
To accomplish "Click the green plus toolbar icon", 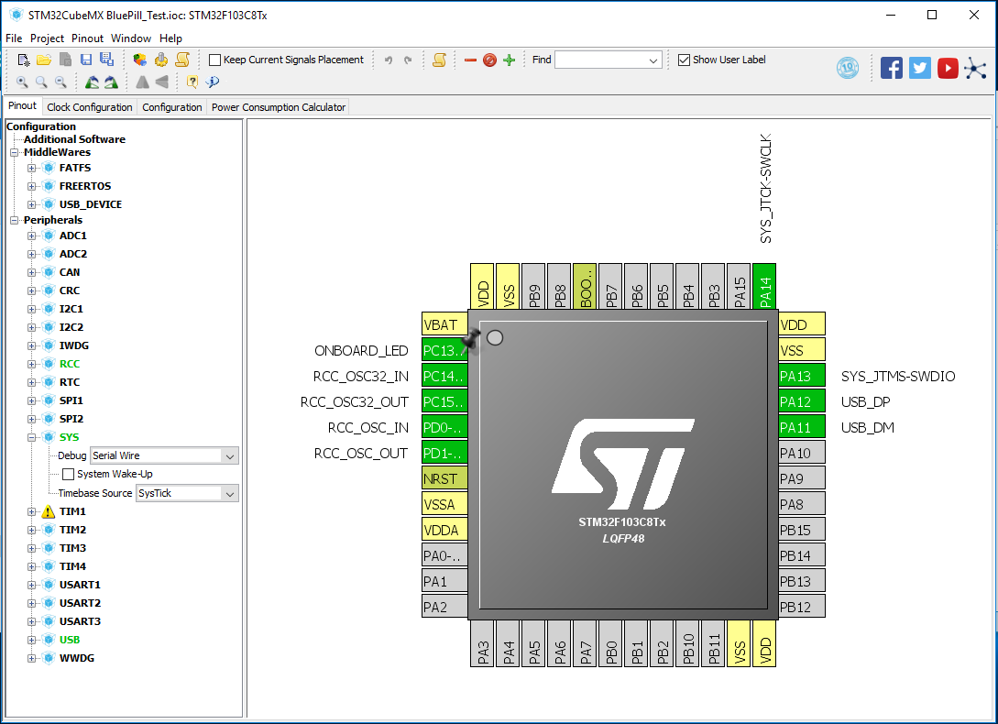I will pos(510,60).
